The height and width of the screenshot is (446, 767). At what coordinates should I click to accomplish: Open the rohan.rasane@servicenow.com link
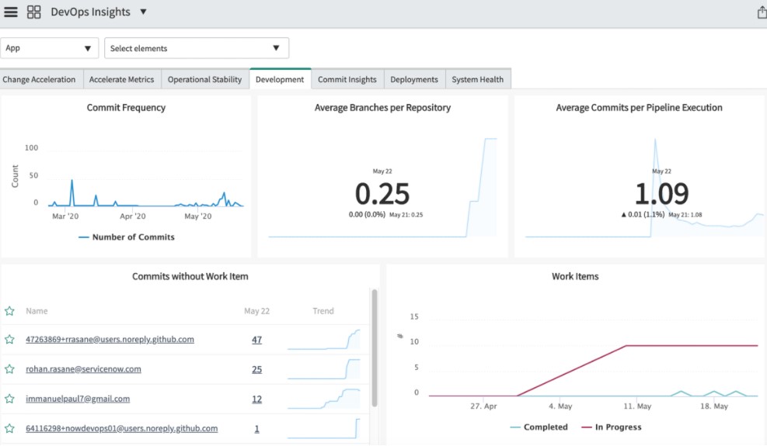(83, 369)
